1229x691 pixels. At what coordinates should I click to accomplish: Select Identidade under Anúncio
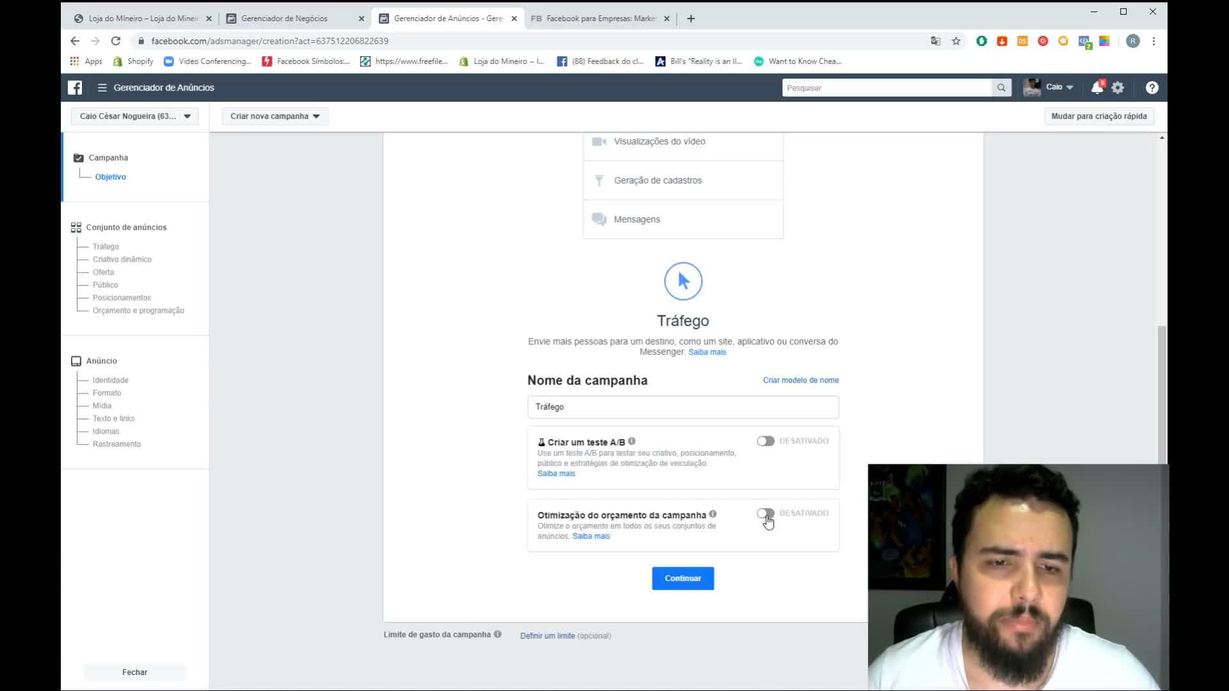110,380
